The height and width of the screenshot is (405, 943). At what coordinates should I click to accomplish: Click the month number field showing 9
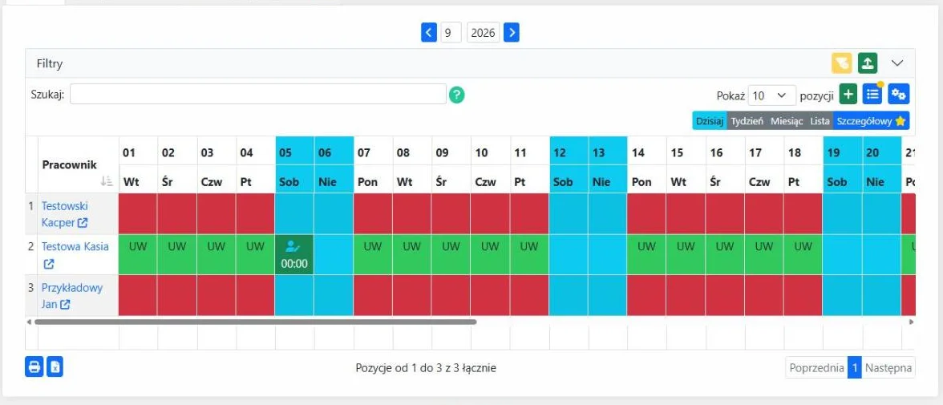point(451,33)
